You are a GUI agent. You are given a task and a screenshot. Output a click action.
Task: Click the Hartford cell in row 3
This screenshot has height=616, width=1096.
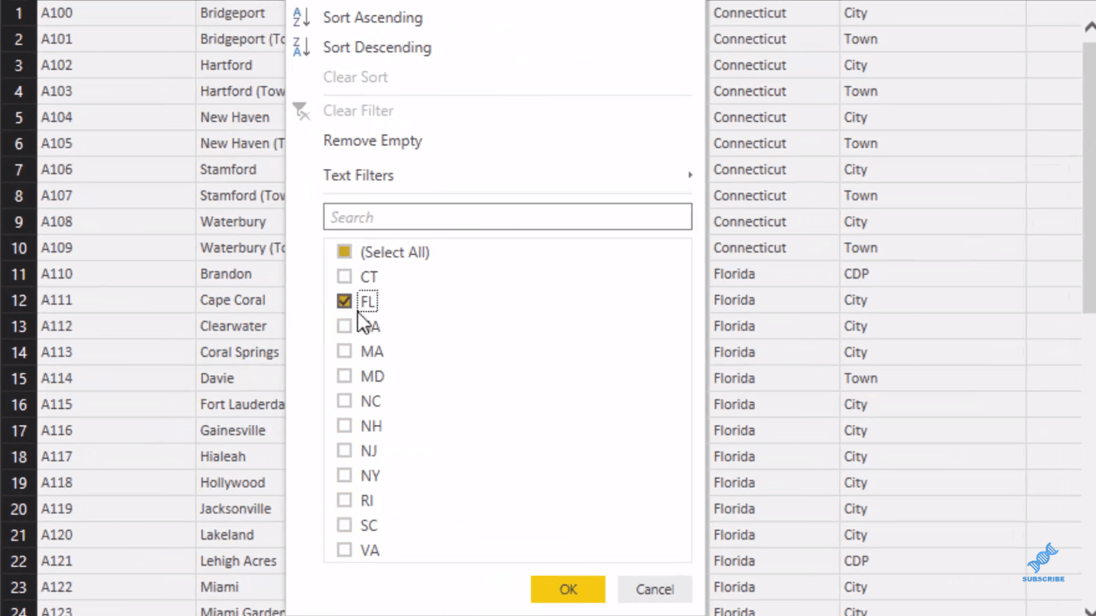click(242, 65)
